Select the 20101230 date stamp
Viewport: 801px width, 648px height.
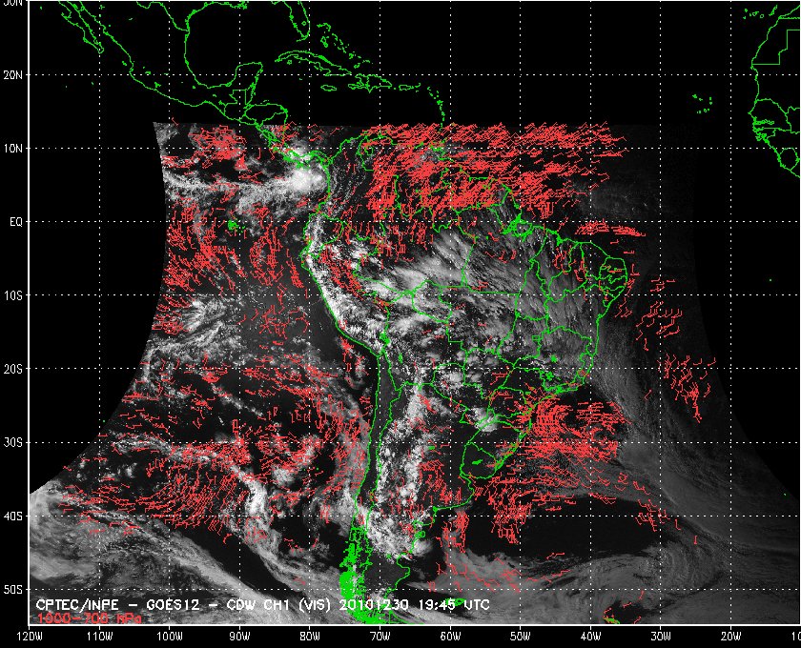374,606
